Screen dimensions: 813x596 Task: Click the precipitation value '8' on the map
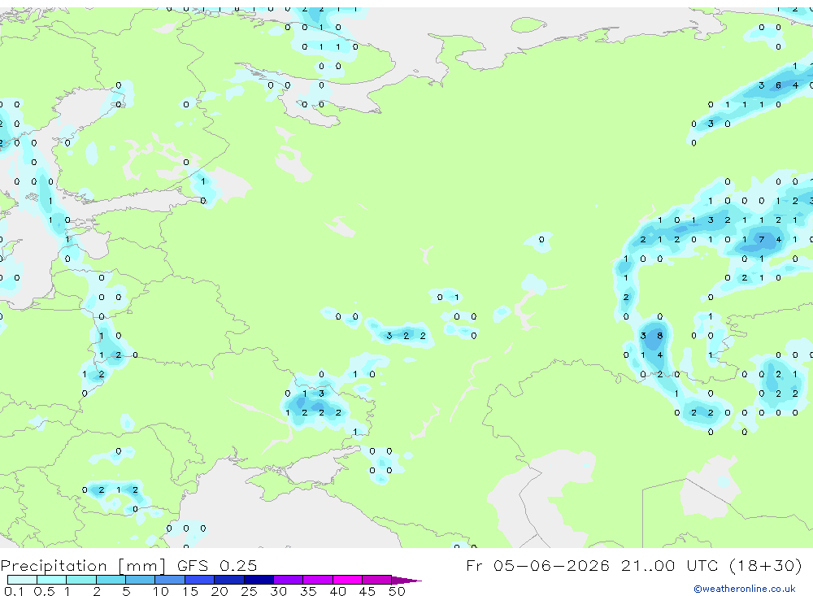click(x=659, y=336)
